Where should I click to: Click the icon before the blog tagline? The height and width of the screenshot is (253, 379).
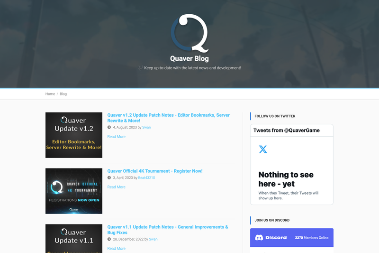[x=140, y=68]
